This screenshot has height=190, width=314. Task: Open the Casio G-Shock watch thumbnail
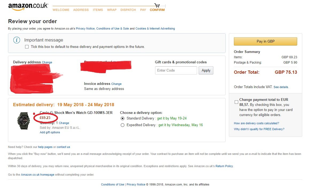(23, 121)
